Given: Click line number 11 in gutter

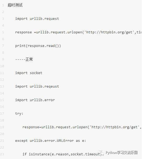Looking at the screenshot, I should [2, 73].
